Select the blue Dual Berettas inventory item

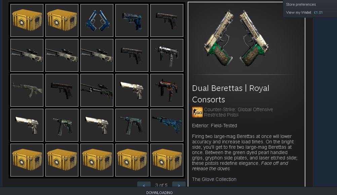click(x=97, y=20)
